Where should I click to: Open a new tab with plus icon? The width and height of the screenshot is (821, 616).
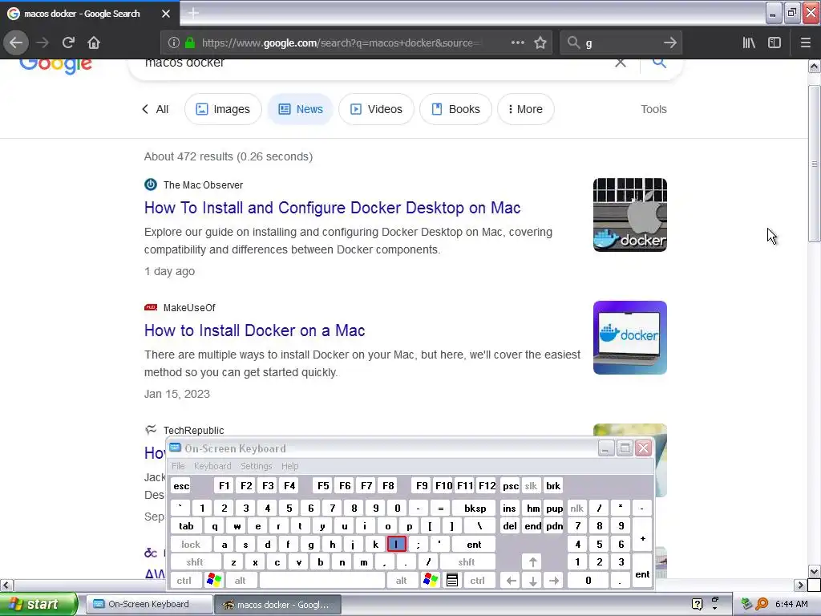[x=193, y=13]
